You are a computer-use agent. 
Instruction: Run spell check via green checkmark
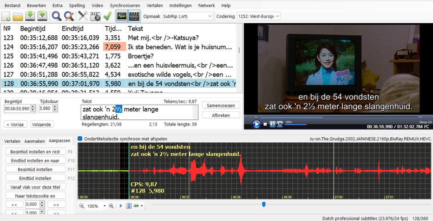(108, 16)
